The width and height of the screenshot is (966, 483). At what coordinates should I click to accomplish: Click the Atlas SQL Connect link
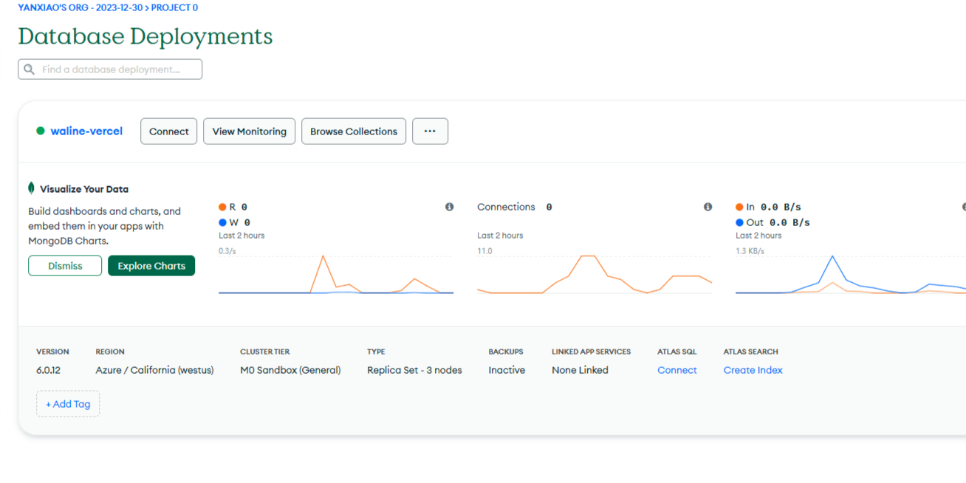coord(676,370)
